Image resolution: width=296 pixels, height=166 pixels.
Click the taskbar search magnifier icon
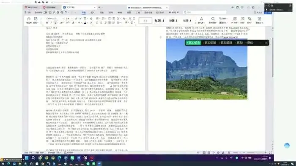(33, 158)
